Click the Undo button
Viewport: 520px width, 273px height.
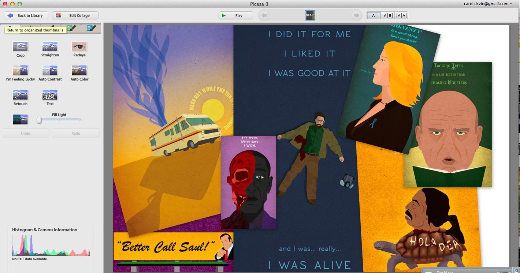pyautogui.click(x=26, y=133)
